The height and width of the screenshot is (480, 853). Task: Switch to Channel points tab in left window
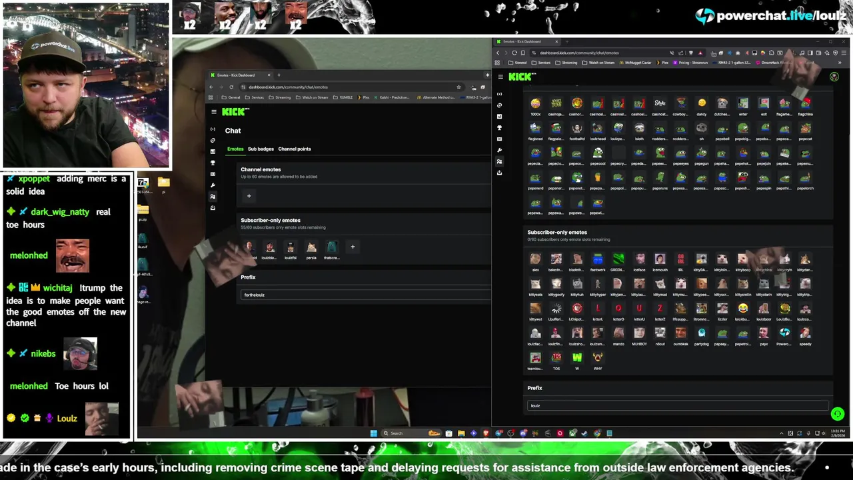295,149
